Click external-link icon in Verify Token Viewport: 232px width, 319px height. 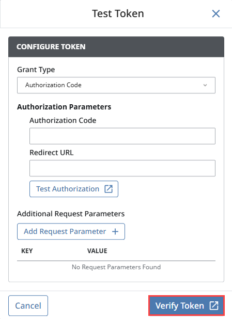point(214,306)
